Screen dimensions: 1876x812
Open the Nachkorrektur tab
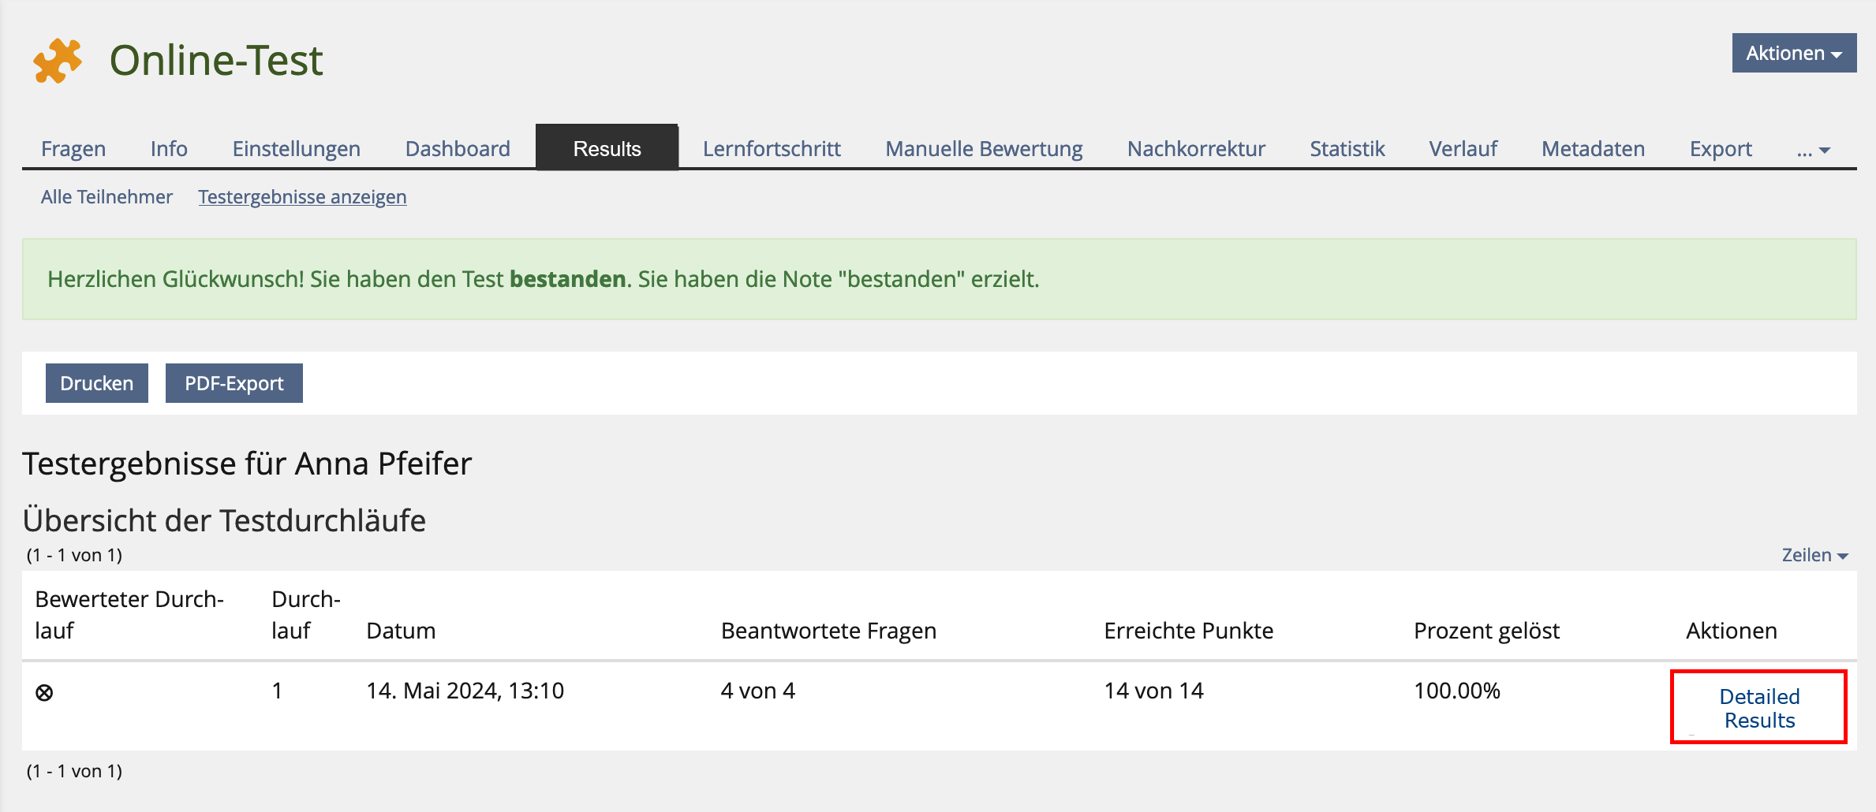[1196, 149]
